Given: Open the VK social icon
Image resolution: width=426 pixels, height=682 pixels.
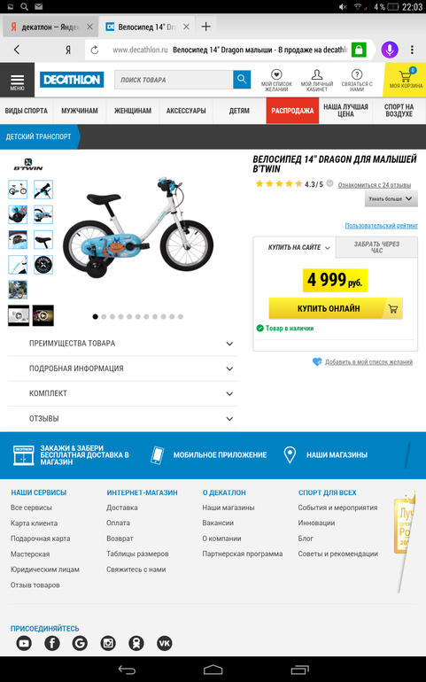Looking at the screenshot, I should tap(165, 643).
